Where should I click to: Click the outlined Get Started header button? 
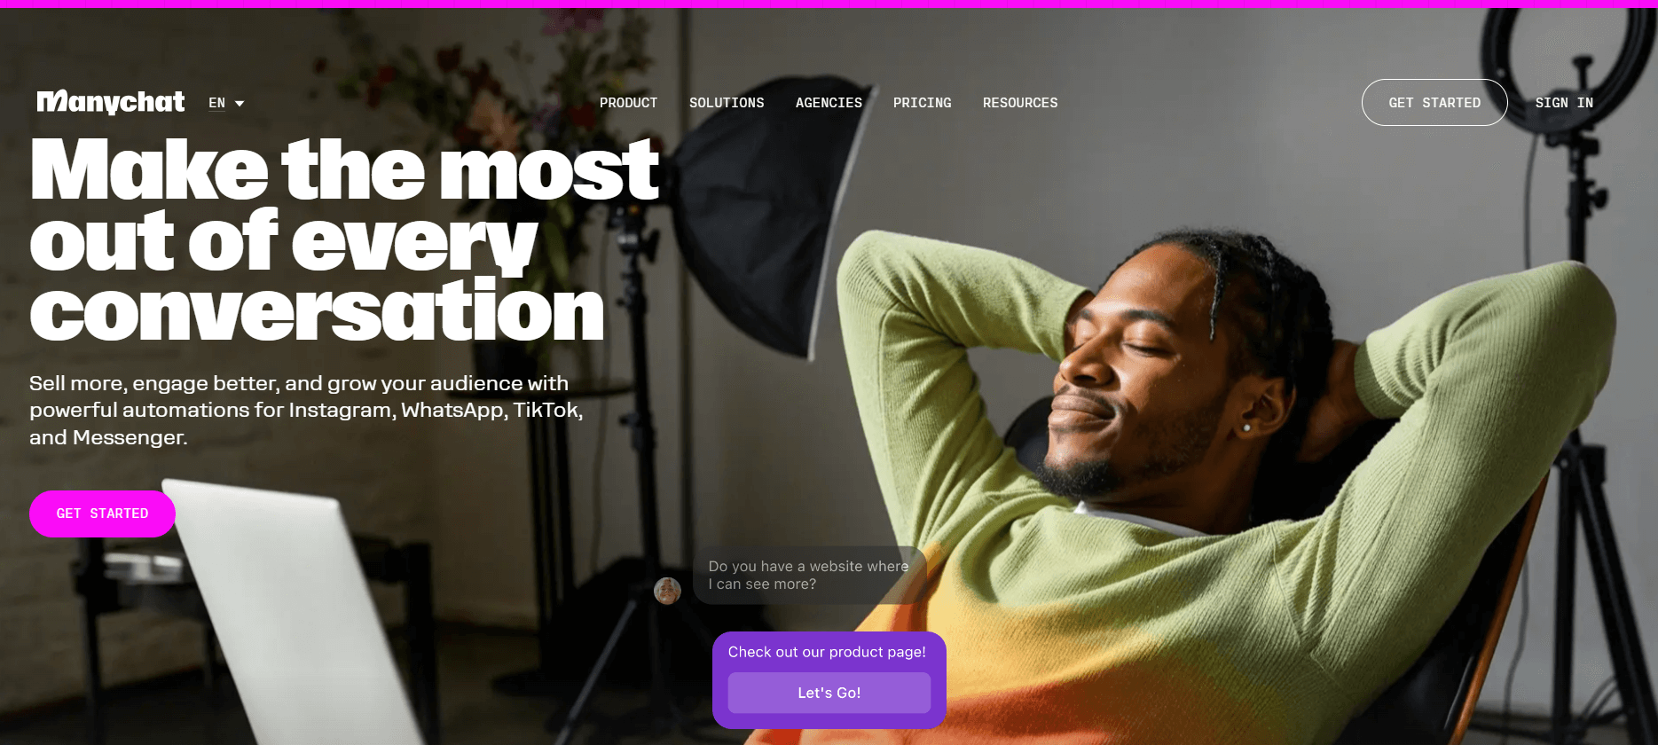(1434, 103)
